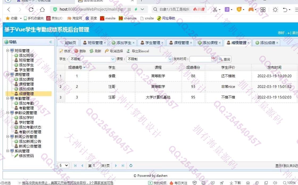Collapse the 课程管理 tree node

8,75
